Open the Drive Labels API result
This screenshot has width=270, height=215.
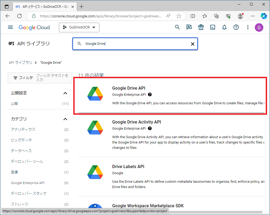click(x=128, y=167)
